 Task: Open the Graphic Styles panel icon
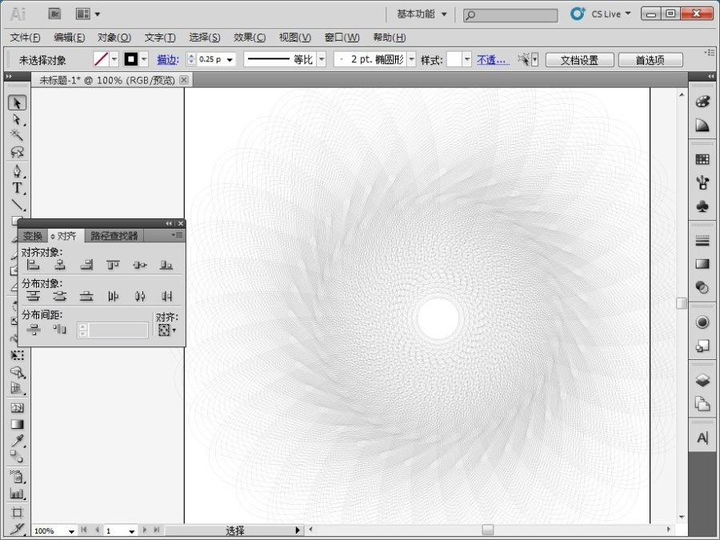point(702,346)
